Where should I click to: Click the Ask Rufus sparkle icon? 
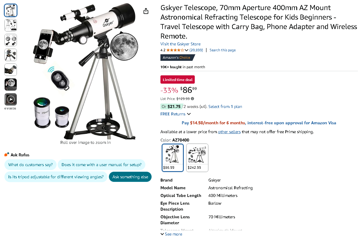pyautogui.click(x=6, y=154)
